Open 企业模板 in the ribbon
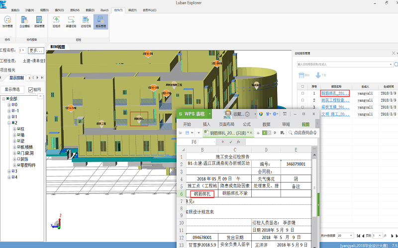The width and height of the screenshot is (398, 248). pos(24,22)
